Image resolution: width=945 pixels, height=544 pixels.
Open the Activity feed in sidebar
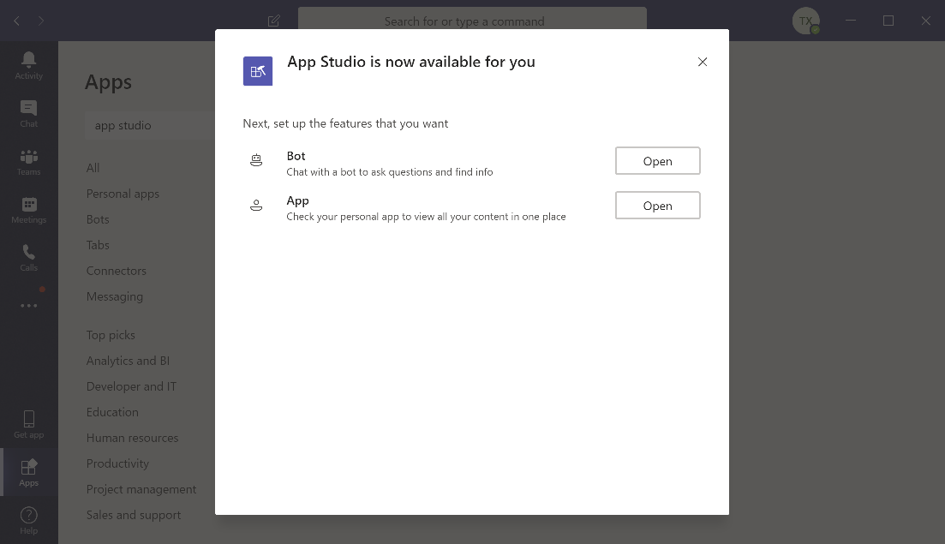click(28, 66)
